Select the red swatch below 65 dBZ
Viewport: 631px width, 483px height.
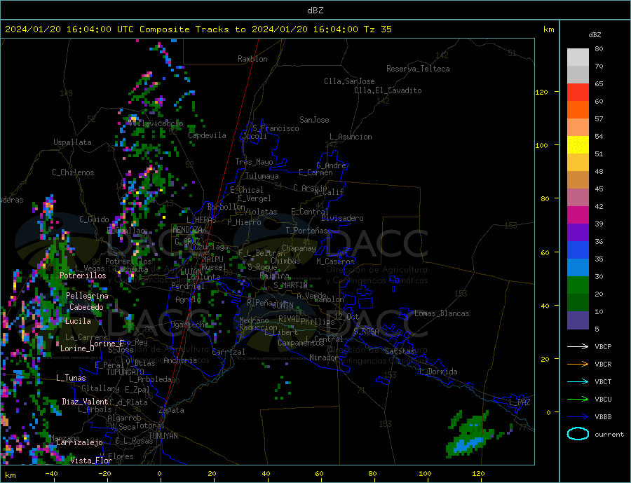[x=578, y=92]
